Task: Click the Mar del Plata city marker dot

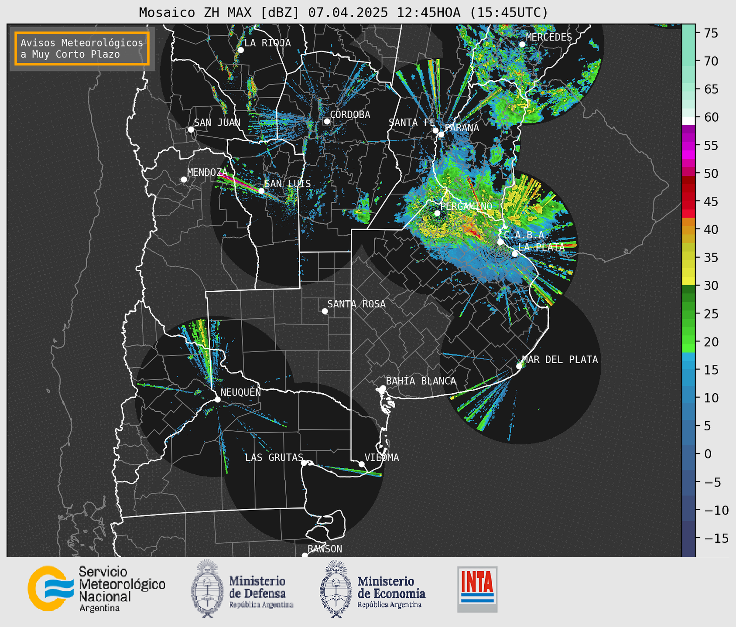Action: (519, 366)
